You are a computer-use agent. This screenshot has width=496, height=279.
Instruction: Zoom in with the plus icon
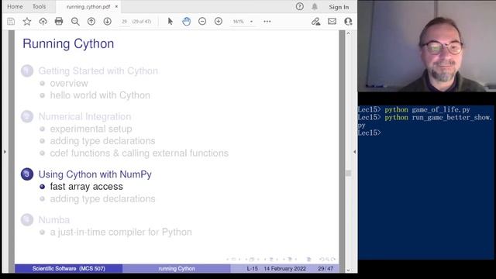219,22
